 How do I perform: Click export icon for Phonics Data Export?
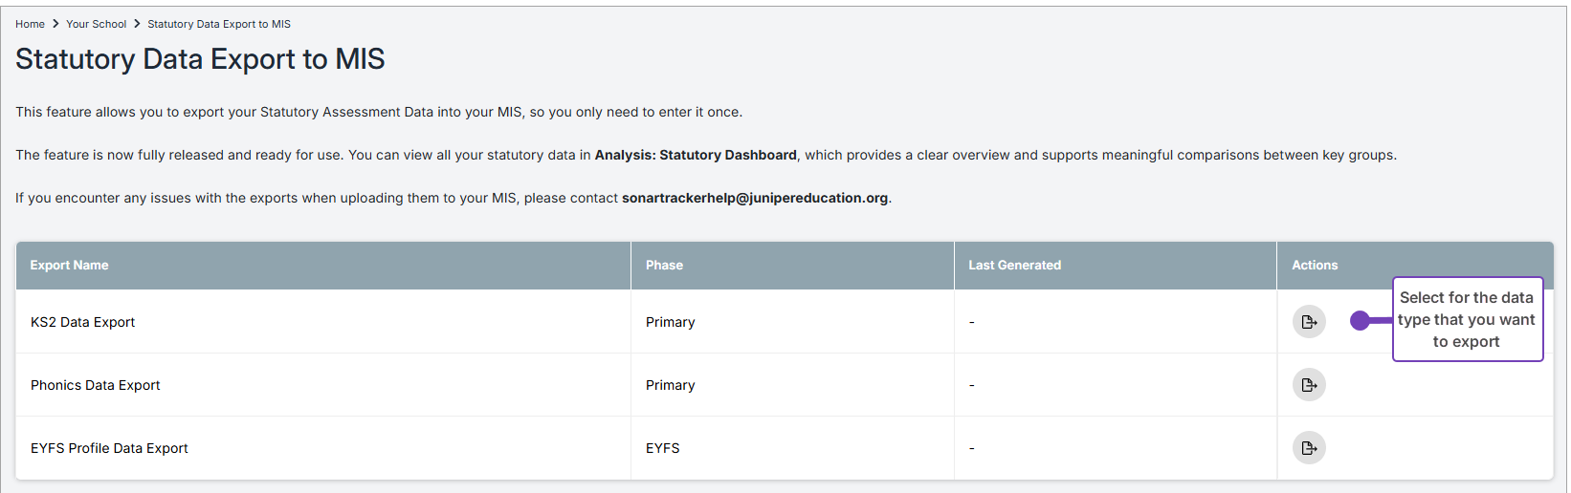[x=1309, y=385]
